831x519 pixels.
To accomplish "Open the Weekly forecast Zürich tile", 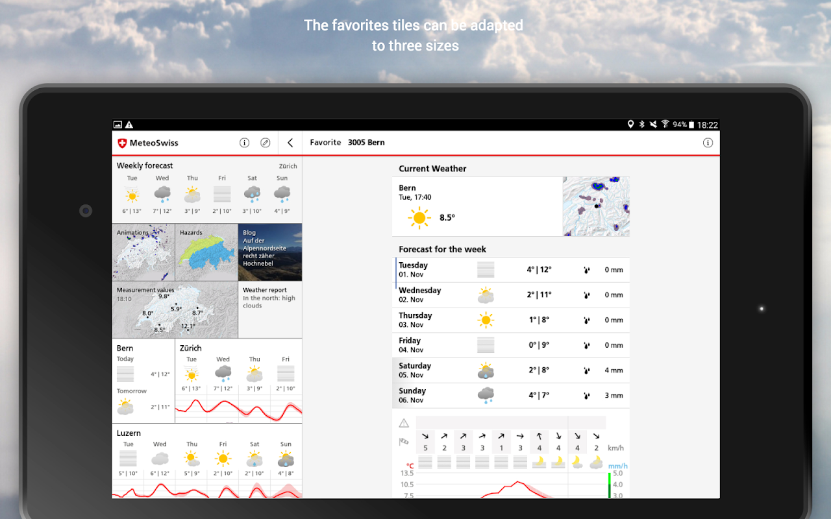I will tap(207, 190).
